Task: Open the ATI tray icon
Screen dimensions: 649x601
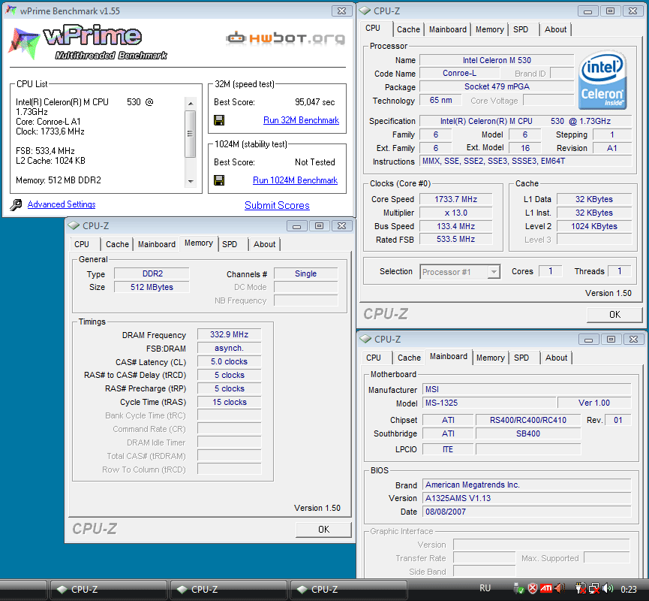Action: [546, 588]
